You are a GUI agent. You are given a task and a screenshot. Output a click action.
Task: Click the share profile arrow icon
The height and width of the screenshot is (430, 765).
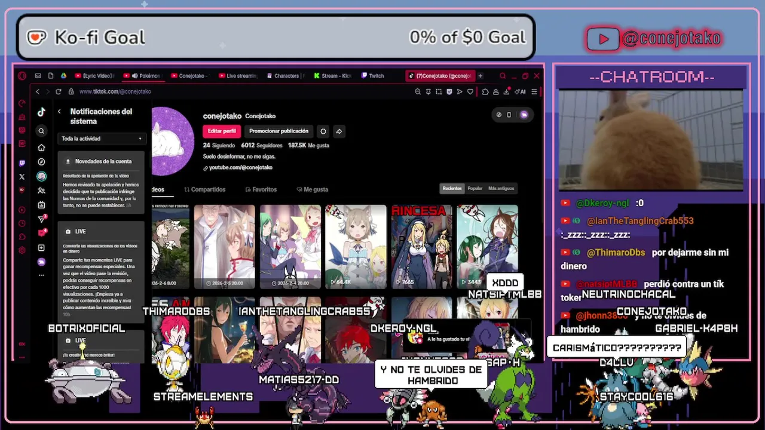[x=339, y=131]
